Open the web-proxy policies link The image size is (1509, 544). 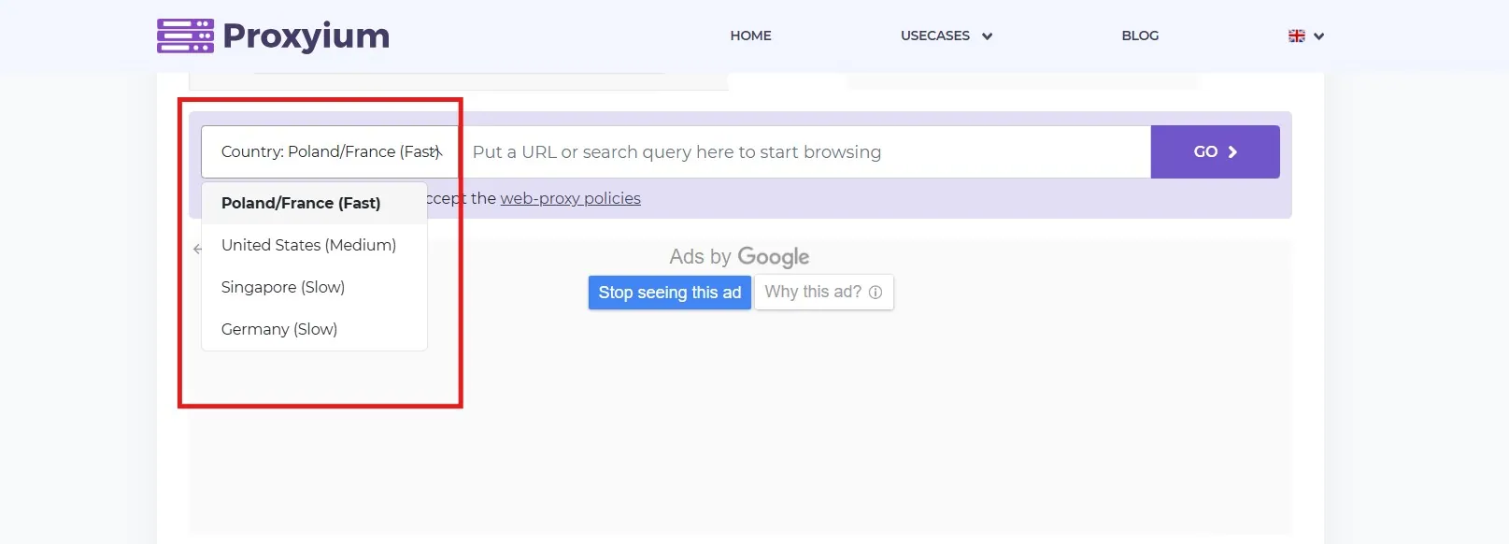click(570, 198)
